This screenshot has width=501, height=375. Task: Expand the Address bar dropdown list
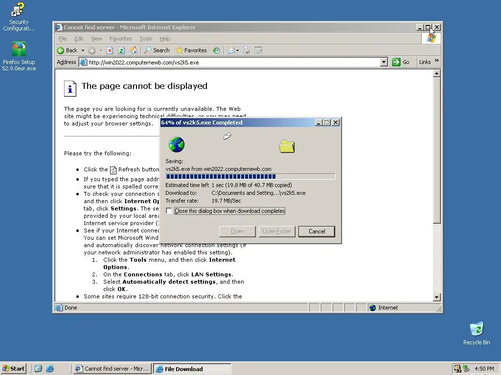384,62
